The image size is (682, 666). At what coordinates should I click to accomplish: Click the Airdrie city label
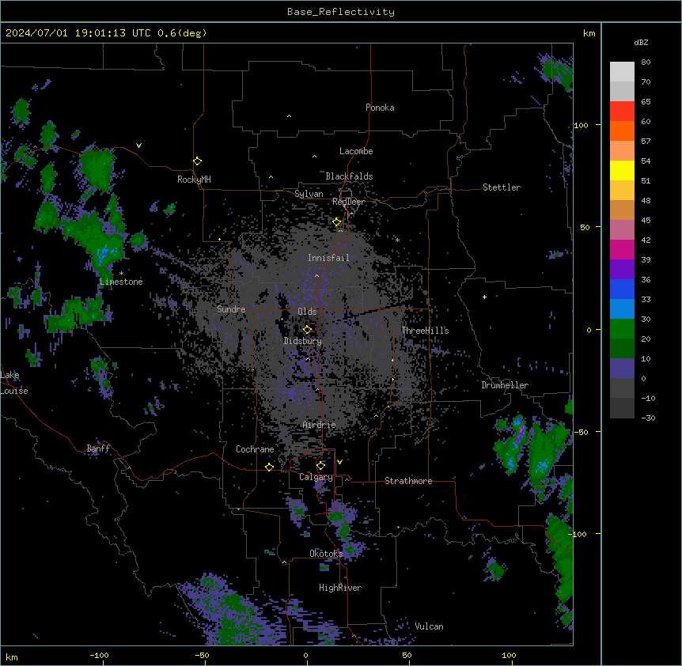coord(319,425)
